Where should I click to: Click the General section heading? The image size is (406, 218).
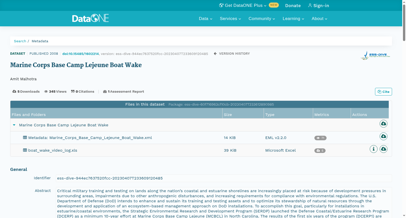[19, 169]
